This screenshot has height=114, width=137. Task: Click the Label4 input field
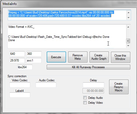[20, 95]
